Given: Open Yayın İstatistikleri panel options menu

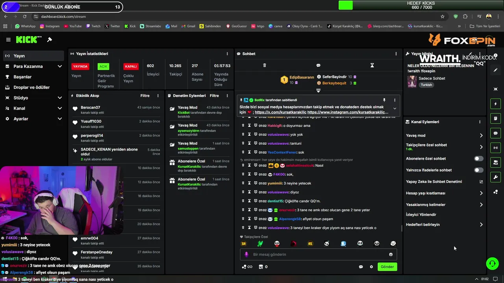Looking at the screenshot, I should click(x=227, y=54).
